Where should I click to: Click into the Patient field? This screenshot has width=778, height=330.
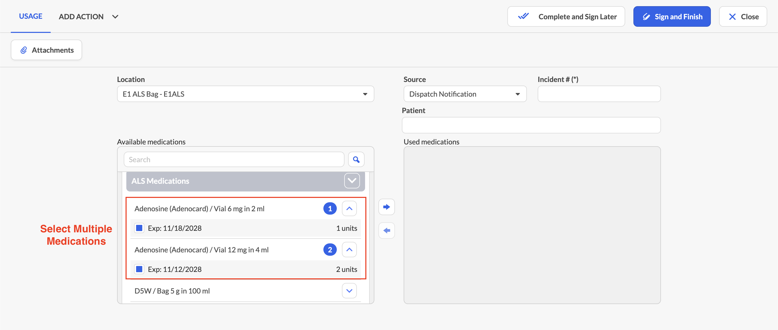coord(531,125)
